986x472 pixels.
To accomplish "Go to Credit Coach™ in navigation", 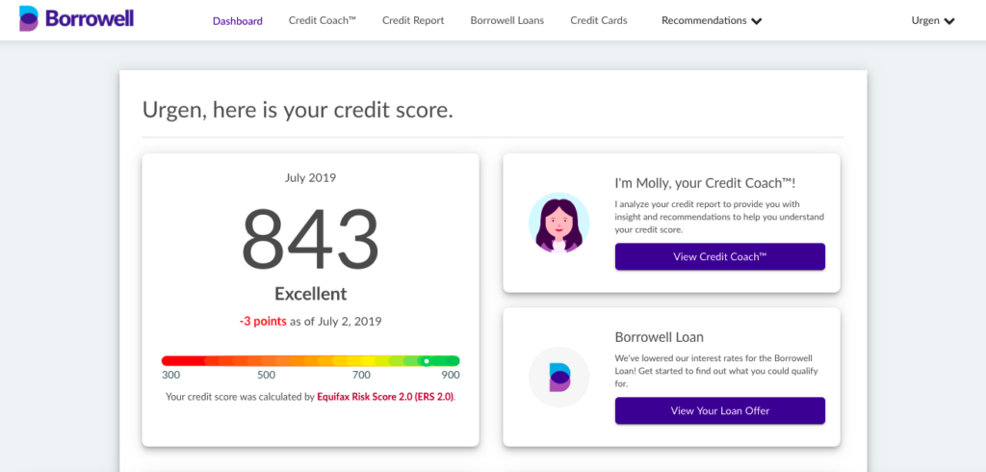I will pos(322,20).
